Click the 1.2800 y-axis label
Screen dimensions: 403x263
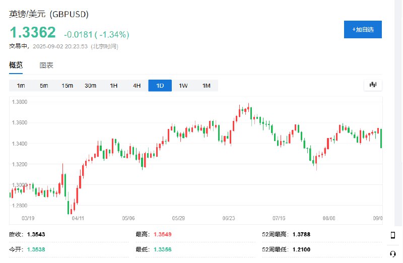[20, 206]
